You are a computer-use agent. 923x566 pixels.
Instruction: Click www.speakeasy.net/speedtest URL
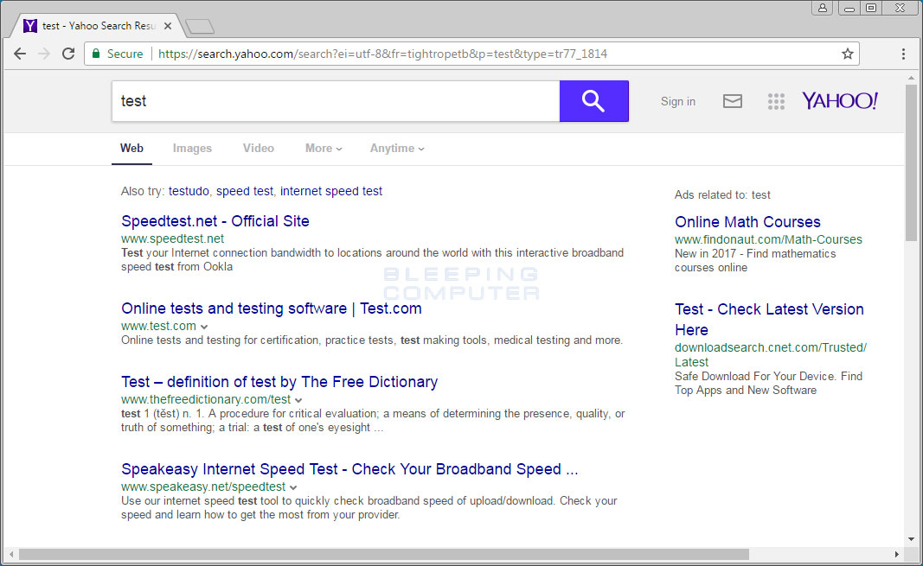pyautogui.click(x=203, y=487)
